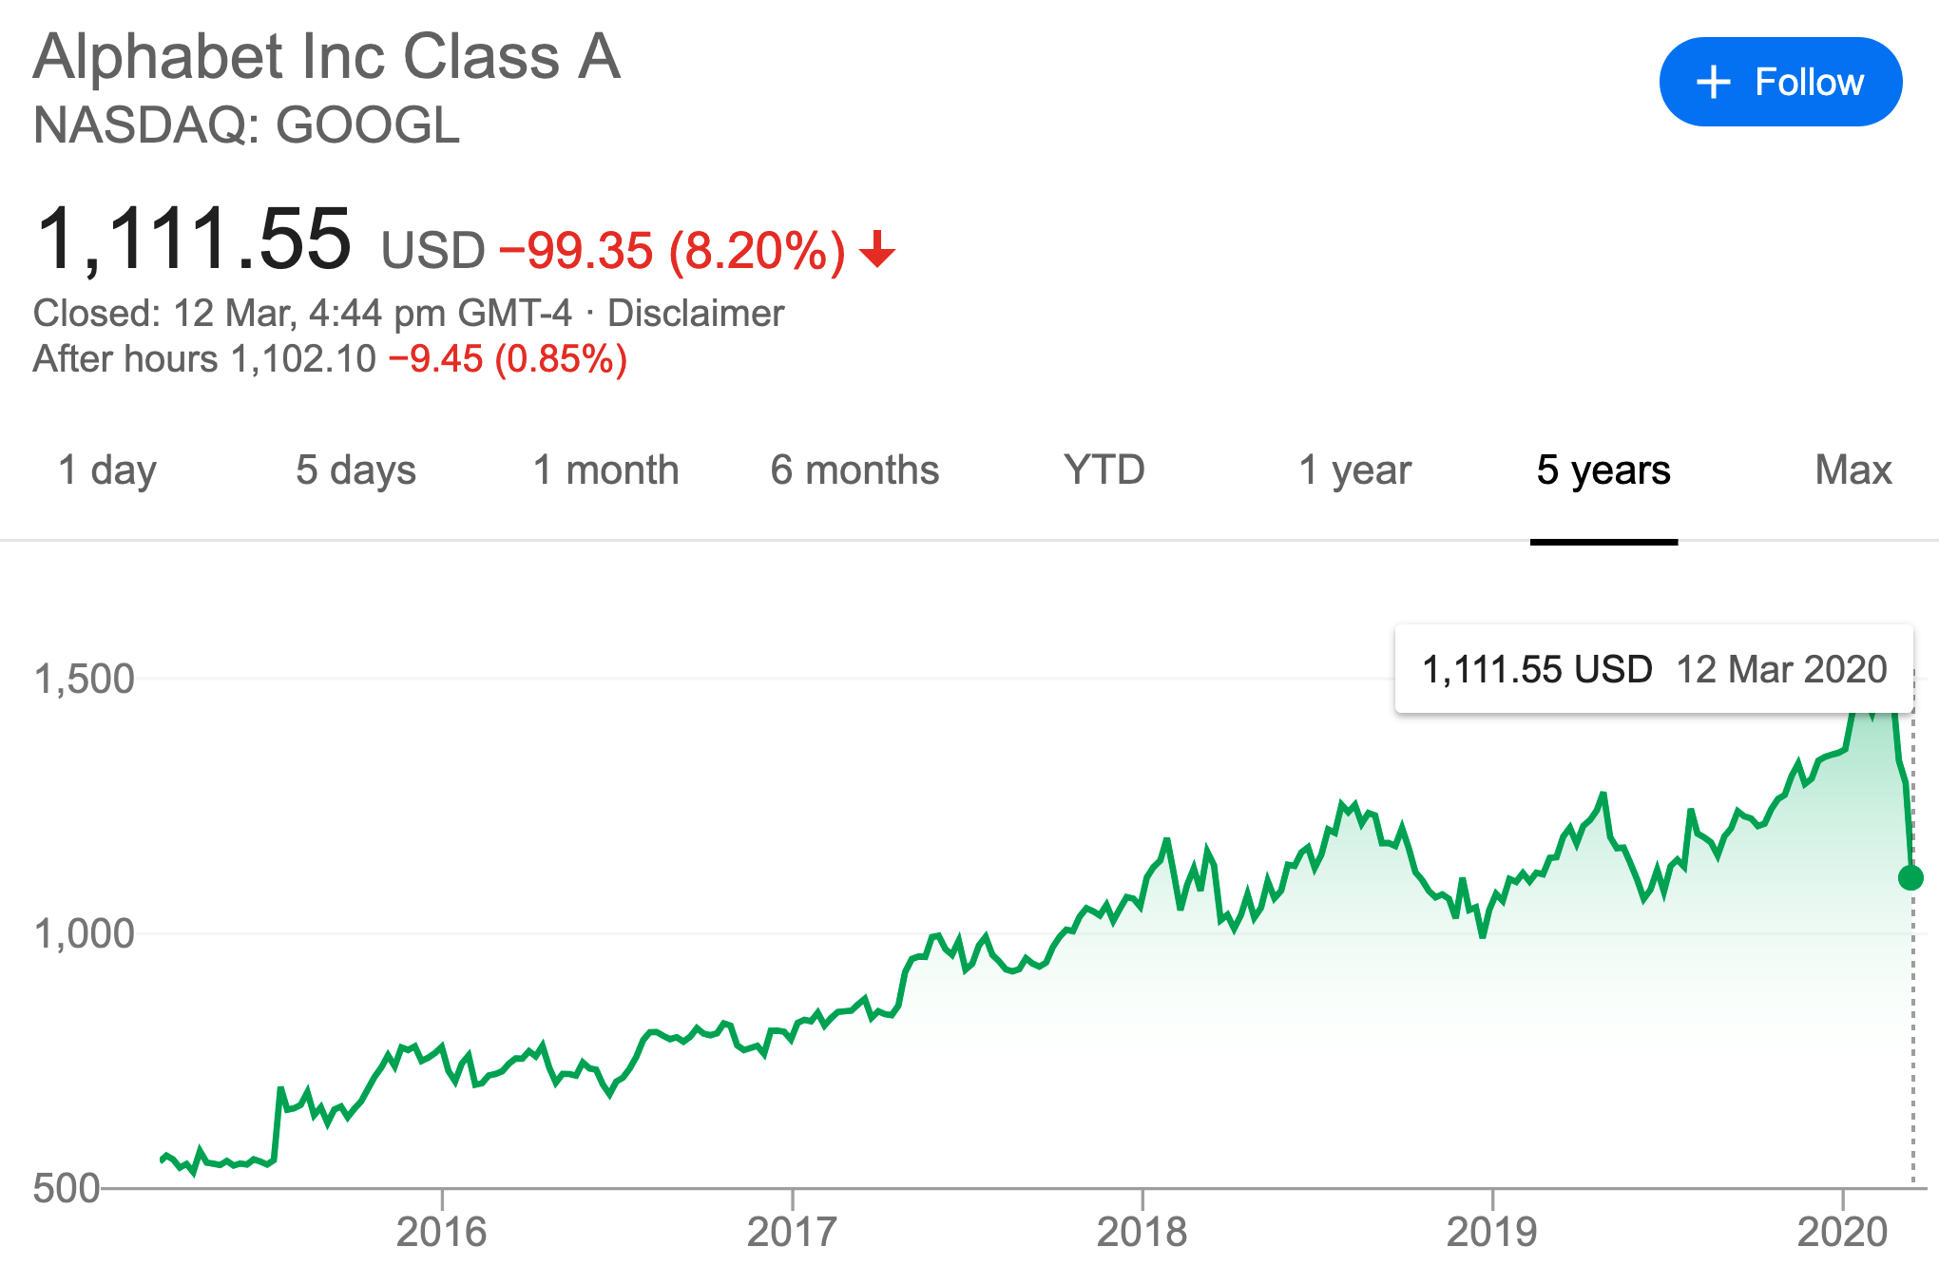The height and width of the screenshot is (1266, 1939).
Task: Click the green data point marker on chart
Action: click(1910, 877)
